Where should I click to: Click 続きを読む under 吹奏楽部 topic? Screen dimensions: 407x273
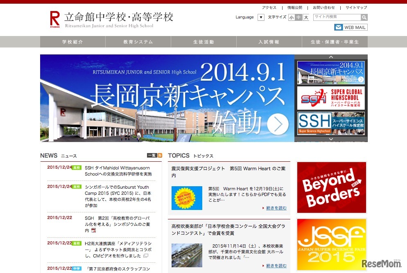point(276,266)
